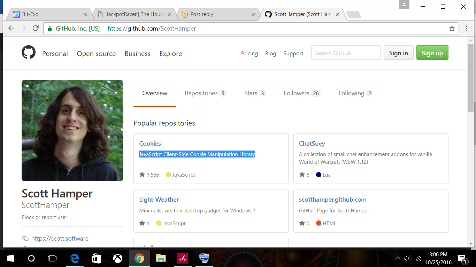Open the Windows Start menu
476x267 pixels.
click(10, 258)
